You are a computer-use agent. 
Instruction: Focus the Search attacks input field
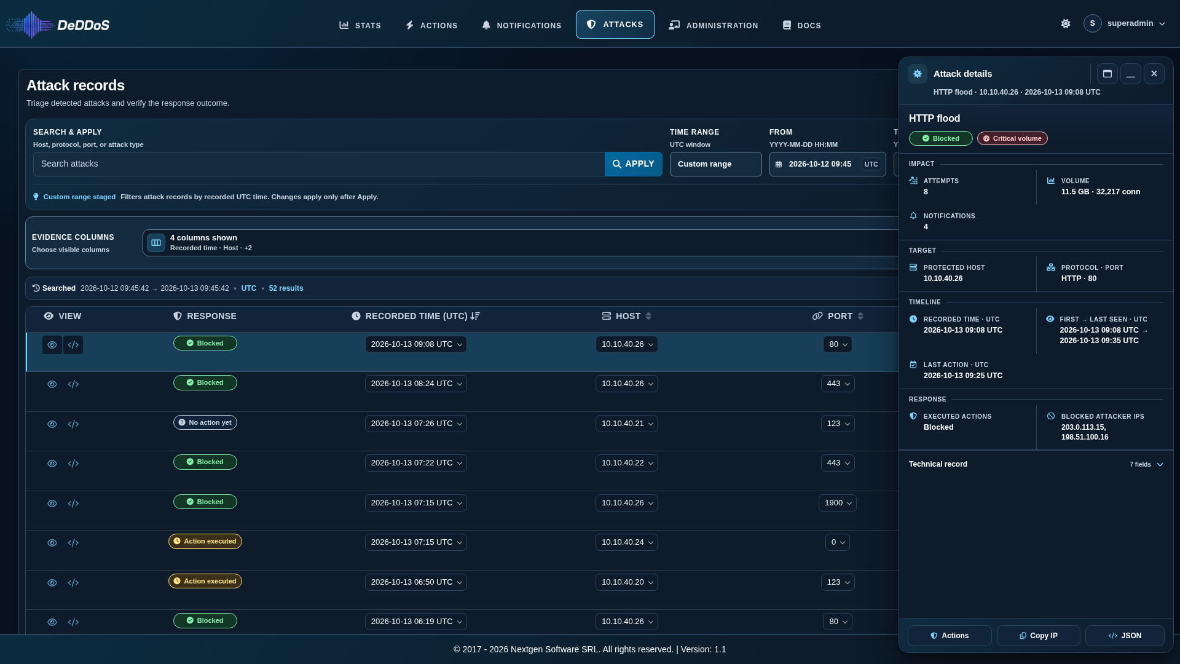coord(319,164)
